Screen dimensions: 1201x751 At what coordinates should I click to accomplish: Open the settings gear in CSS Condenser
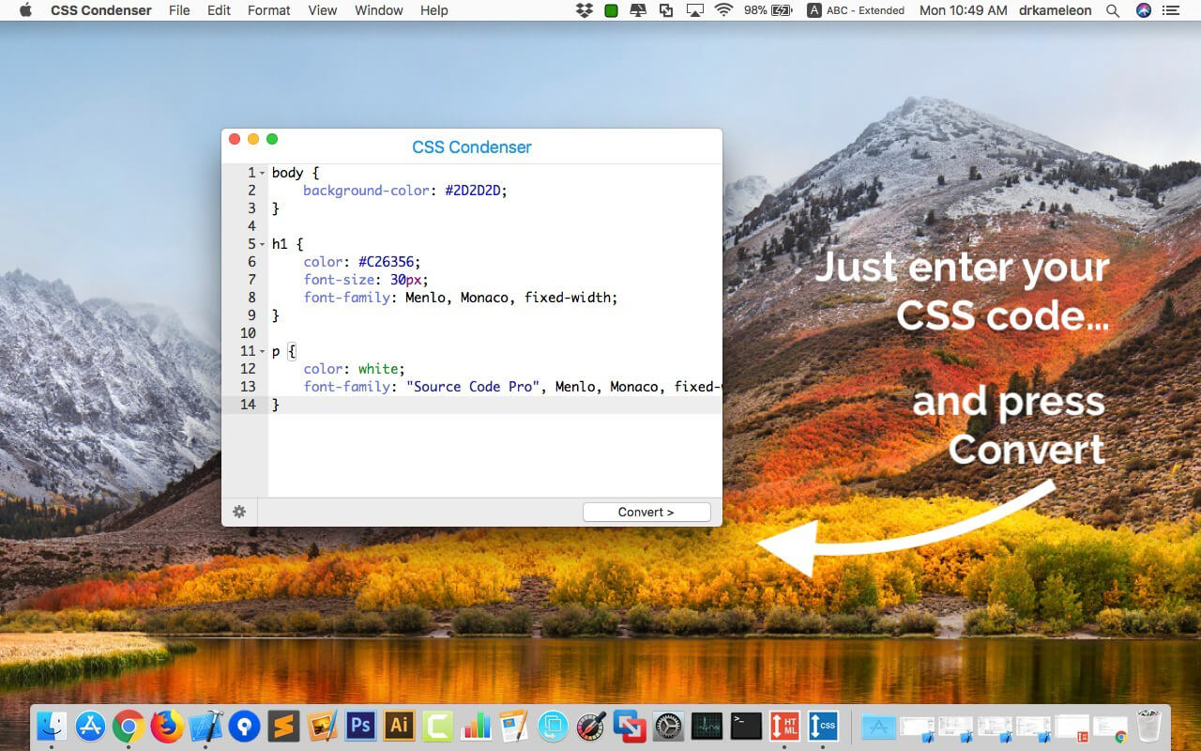click(x=239, y=512)
